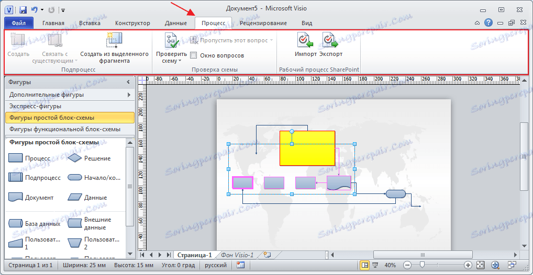
Task: Select the Начало/конец shape
Action: [x=94, y=178]
